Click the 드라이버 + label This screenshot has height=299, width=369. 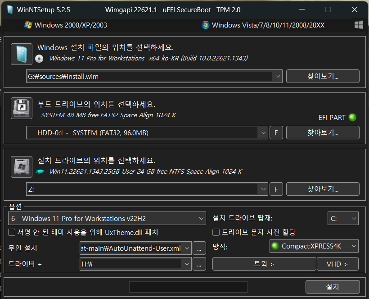(25, 264)
